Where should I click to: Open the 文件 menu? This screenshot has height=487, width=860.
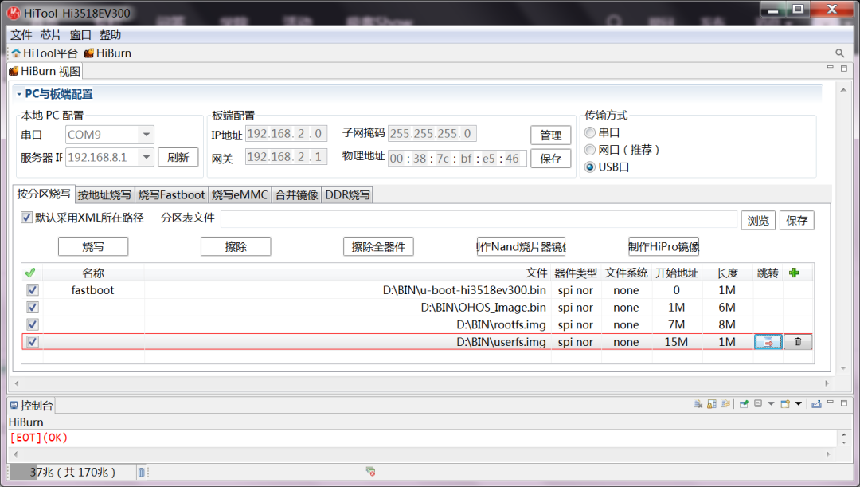coord(21,34)
